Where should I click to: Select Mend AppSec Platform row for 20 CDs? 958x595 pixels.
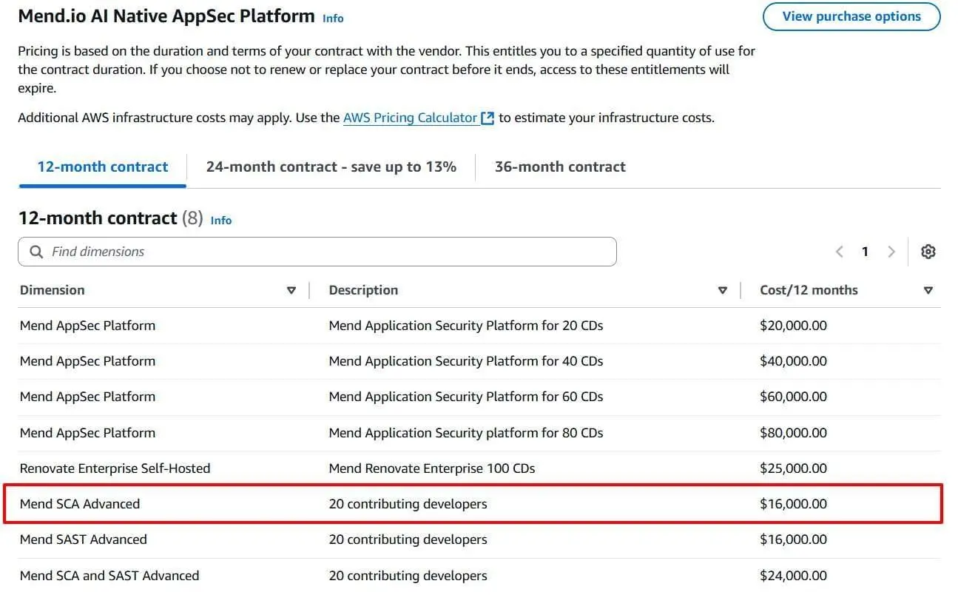[x=479, y=326]
